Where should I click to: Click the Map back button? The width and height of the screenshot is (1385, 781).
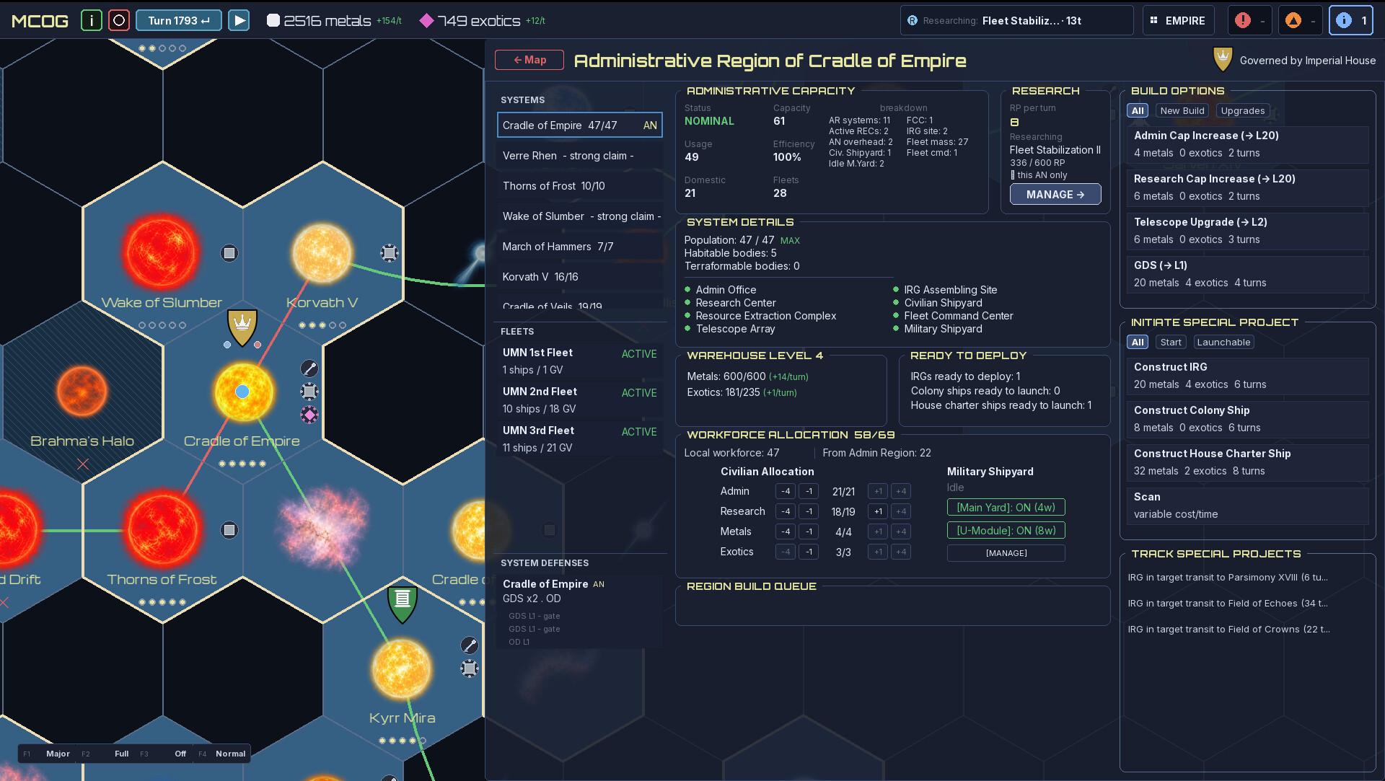(x=529, y=60)
